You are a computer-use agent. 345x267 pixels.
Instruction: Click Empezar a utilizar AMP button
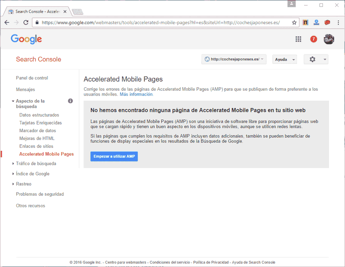point(114,156)
